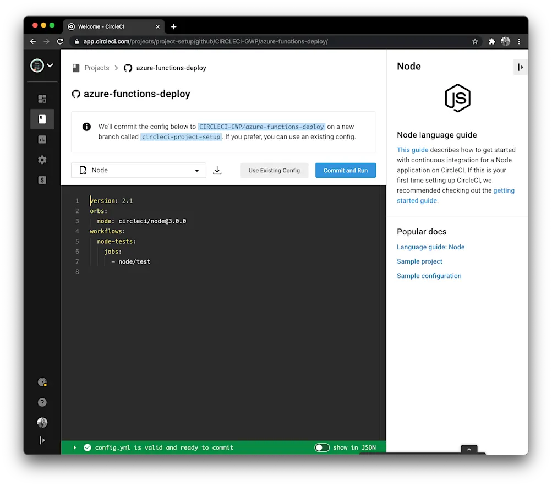This screenshot has width=552, height=486.
Task: Open Help via the question mark icon
Action: (42, 402)
